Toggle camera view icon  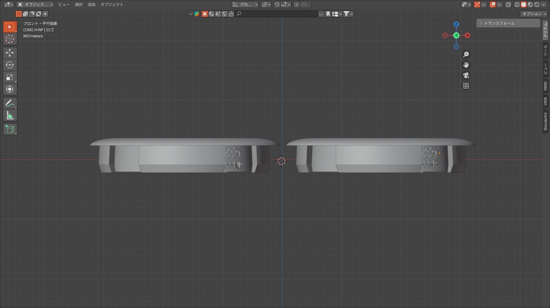click(466, 75)
